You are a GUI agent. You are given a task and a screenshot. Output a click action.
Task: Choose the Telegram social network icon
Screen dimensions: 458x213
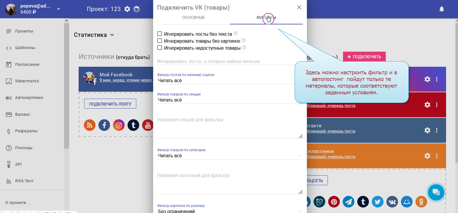tap(349, 202)
